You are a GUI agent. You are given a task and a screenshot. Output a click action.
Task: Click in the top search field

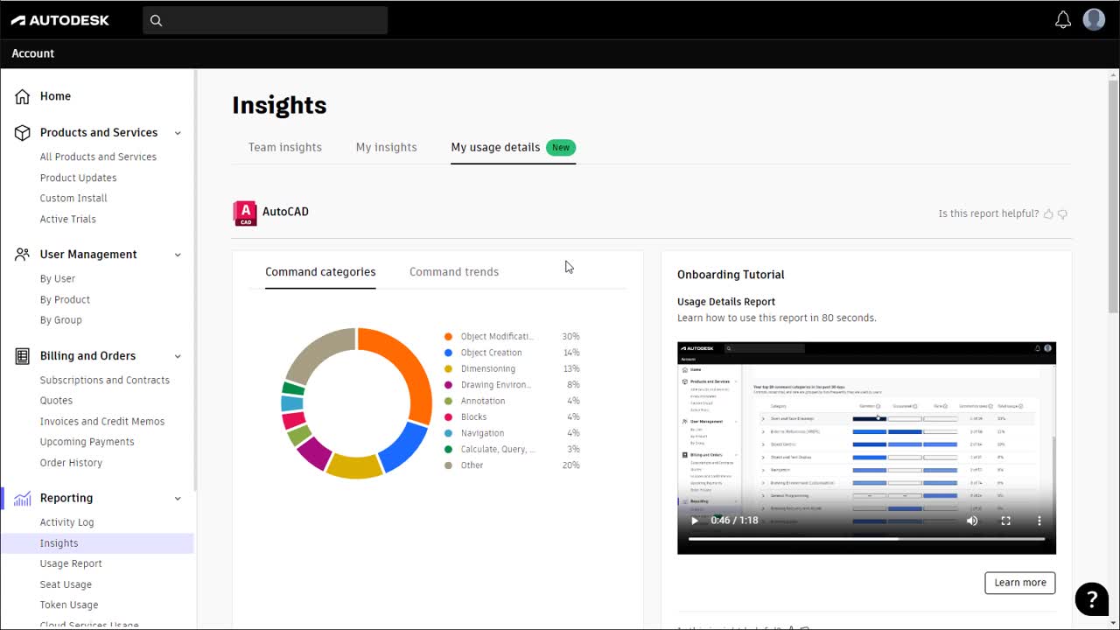click(x=265, y=20)
